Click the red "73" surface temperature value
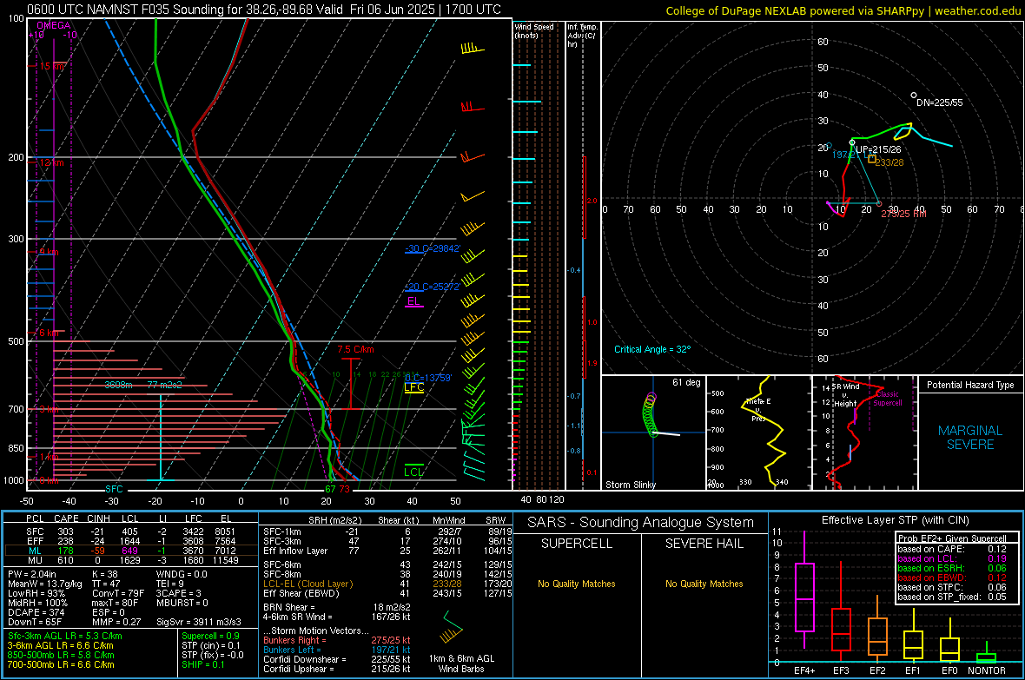The image size is (1025, 680). (x=345, y=489)
